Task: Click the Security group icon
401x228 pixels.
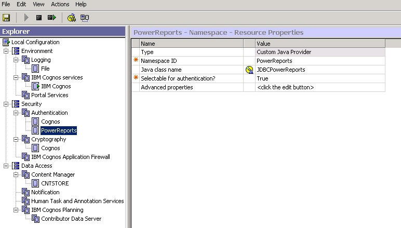Action: [16, 104]
